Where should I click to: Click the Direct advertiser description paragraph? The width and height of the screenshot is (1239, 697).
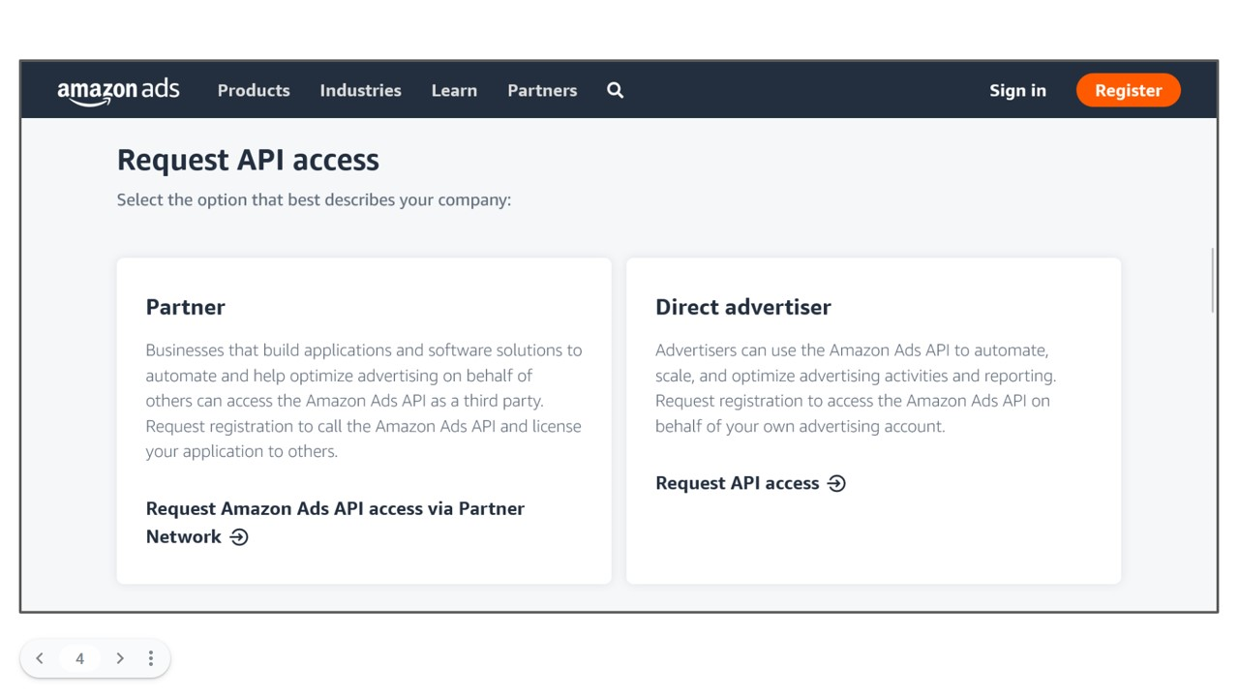856,388
